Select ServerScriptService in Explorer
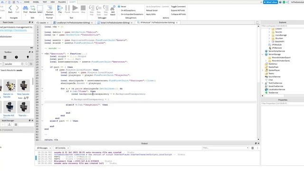Screen dimensions: 304x171 [276, 51]
